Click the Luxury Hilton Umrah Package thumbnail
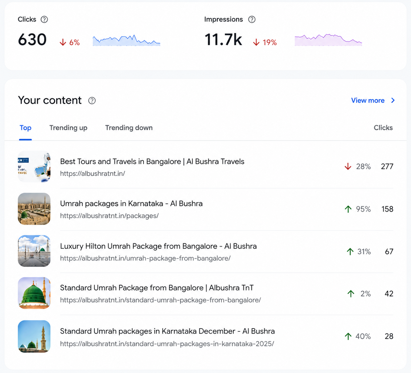Screen dimensions: 411x373 [34, 251]
